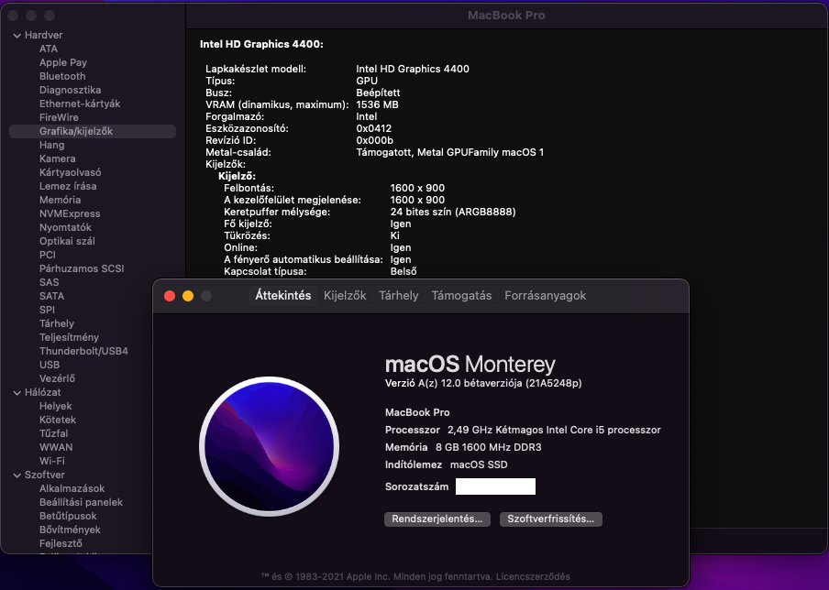Select SPI in the sidebar
Screen dimensions: 829x590
coord(47,310)
